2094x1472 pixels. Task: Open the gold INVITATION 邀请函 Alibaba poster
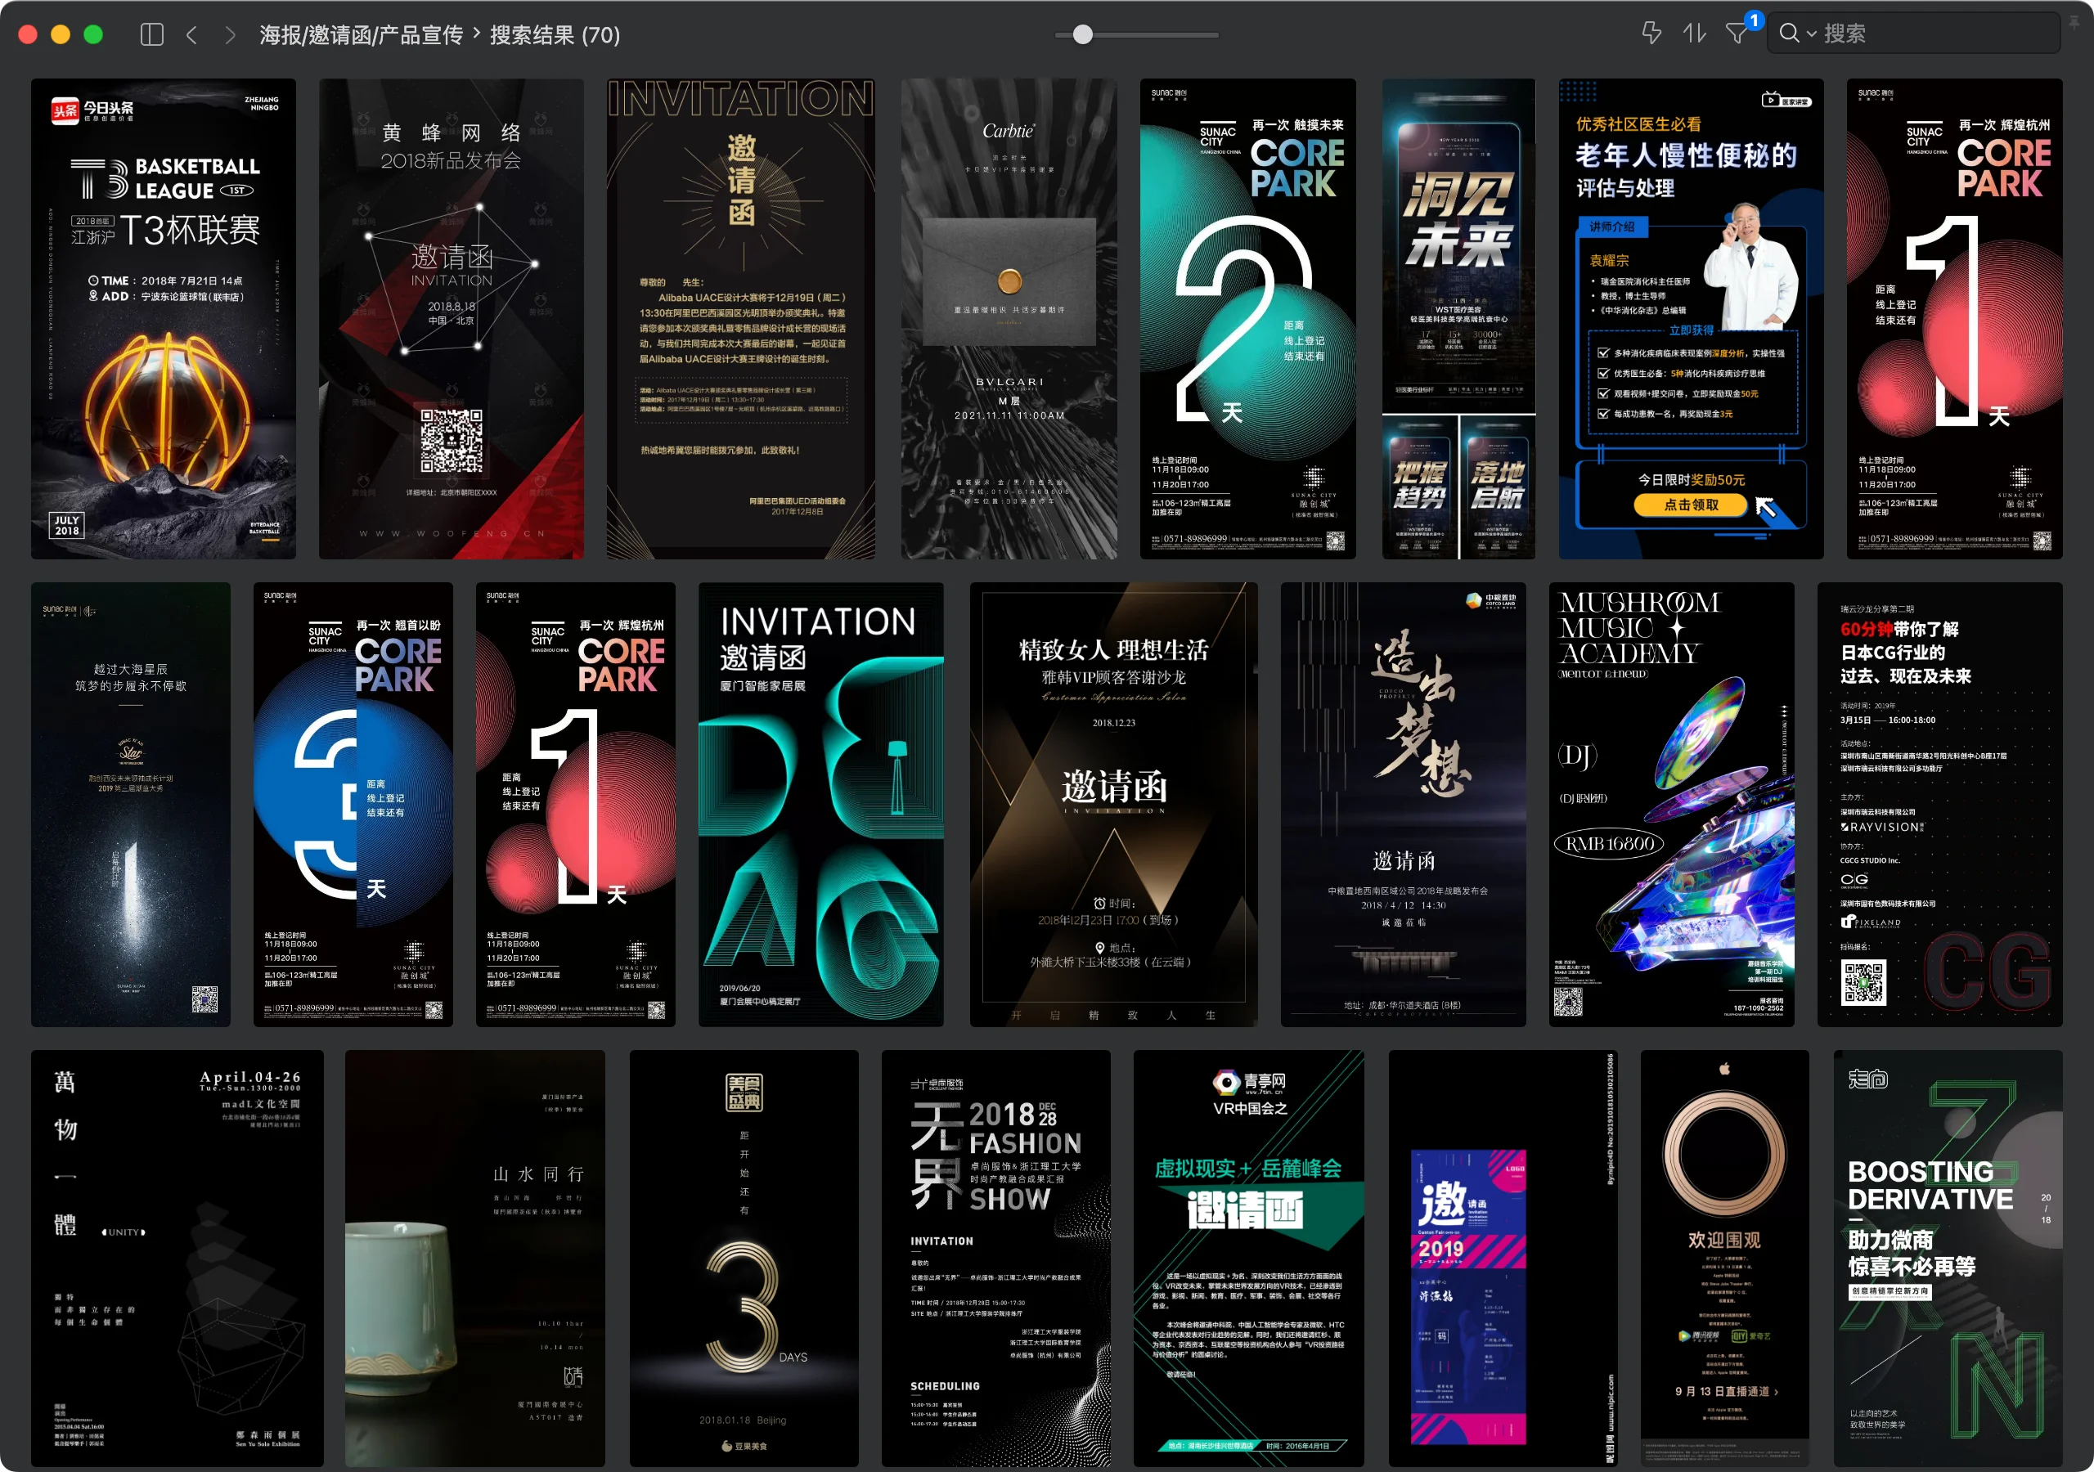[740, 318]
